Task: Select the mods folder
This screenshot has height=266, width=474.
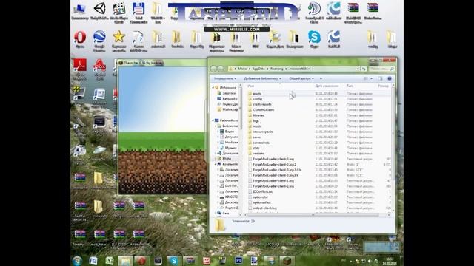Action: pyautogui.click(x=257, y=126)
